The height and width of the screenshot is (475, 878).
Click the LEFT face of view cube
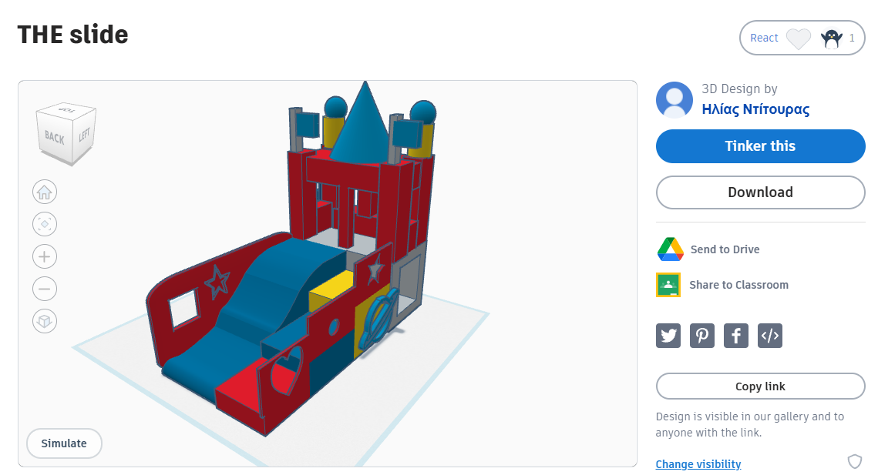(84, 136)
